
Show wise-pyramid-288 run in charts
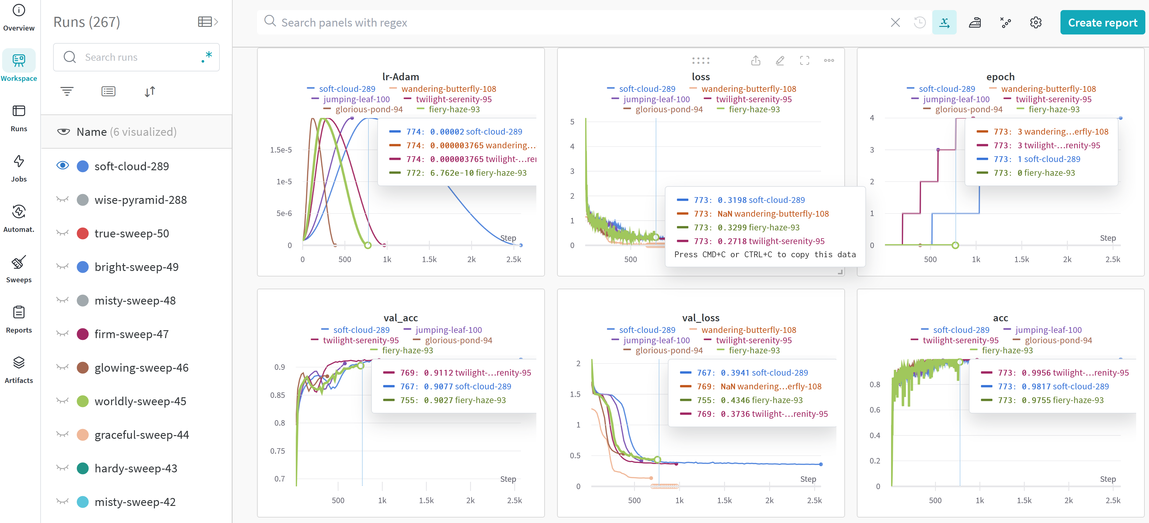(x=63, y=199)
